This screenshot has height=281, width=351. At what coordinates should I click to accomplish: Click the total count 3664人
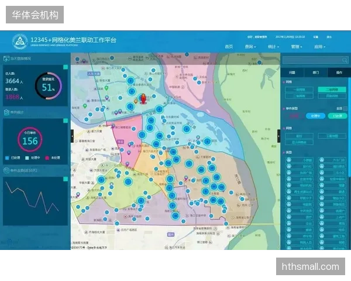pos(14,81)
